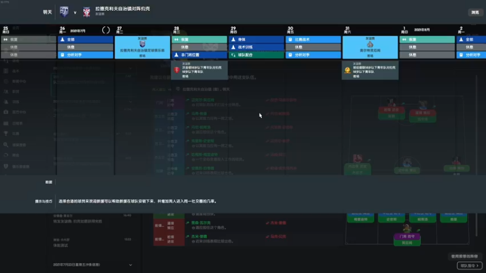Click clipboard icon in August 2 分析对手
486x273 pixels.
[461, 55]
